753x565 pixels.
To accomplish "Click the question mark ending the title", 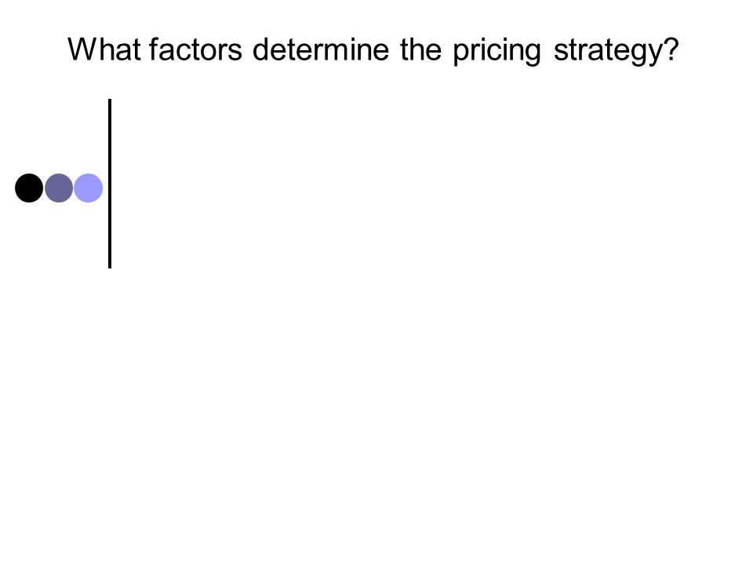I will [x=671, y=49].
